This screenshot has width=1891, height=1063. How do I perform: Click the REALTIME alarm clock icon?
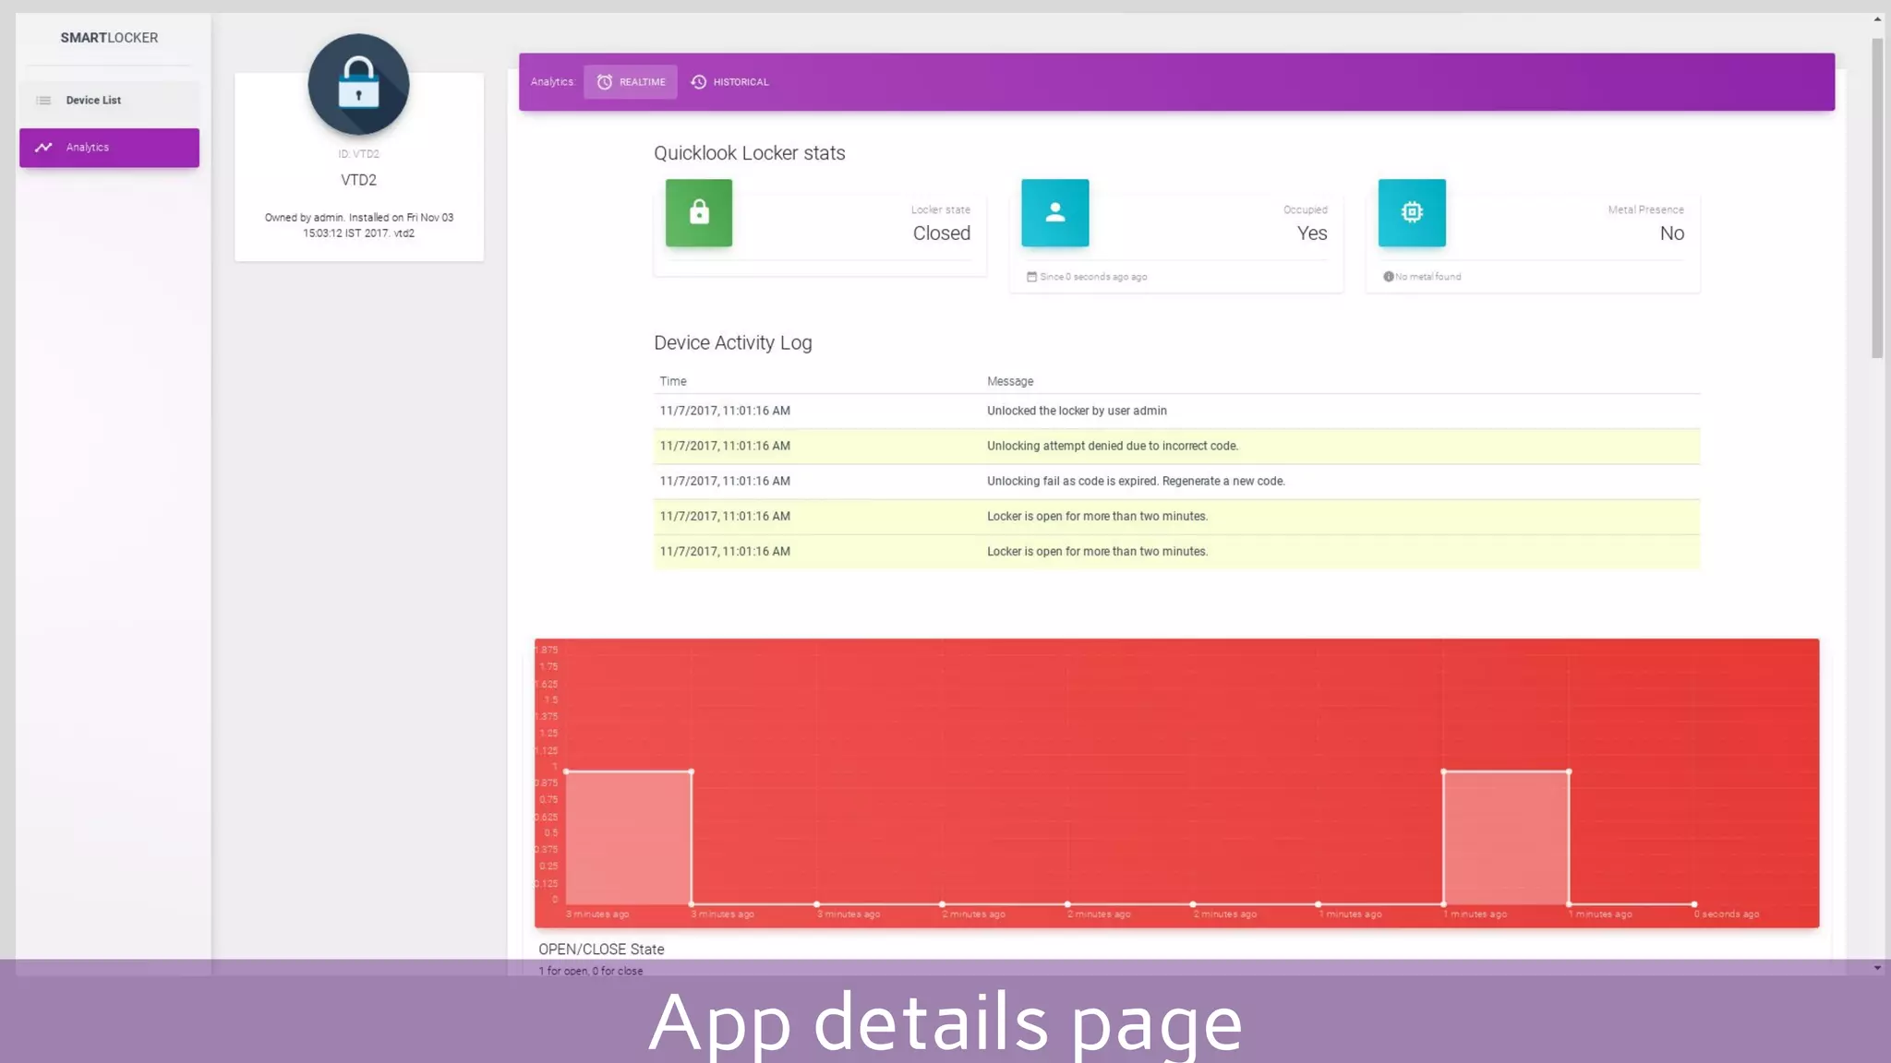click(x=605, y=82)
